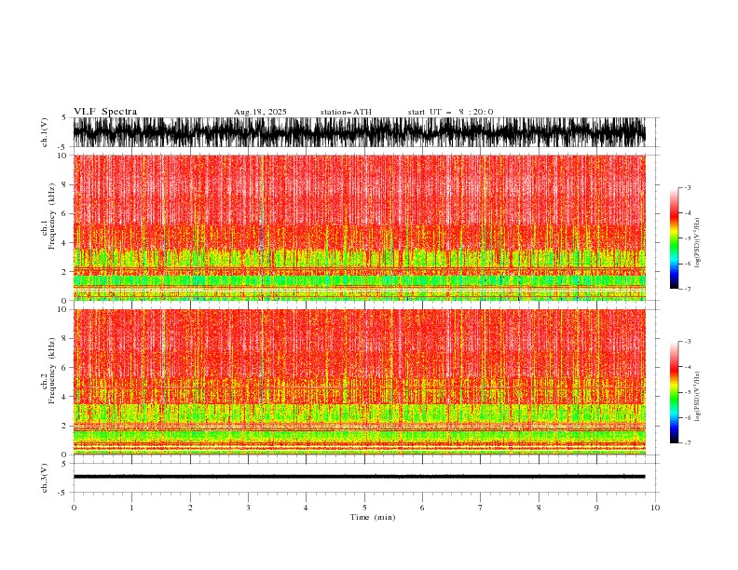Click the "ch.2 Frequency (kHz)" axis label
This screenshot has width=738, height=570.
[x=48, y=370]
